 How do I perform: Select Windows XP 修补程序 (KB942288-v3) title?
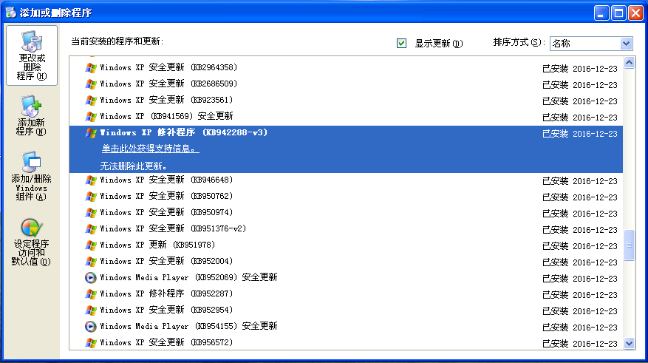click(x=183, y=132)
